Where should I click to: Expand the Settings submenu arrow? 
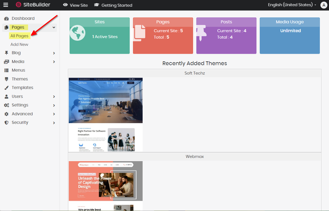click(x=54, y=105)
